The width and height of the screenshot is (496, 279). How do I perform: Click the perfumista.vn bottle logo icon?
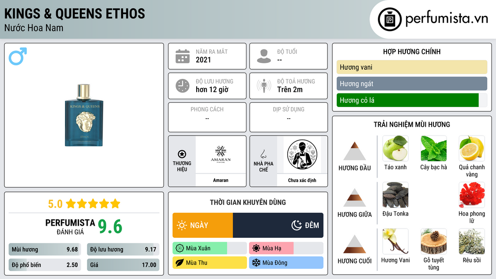point(389,19)
